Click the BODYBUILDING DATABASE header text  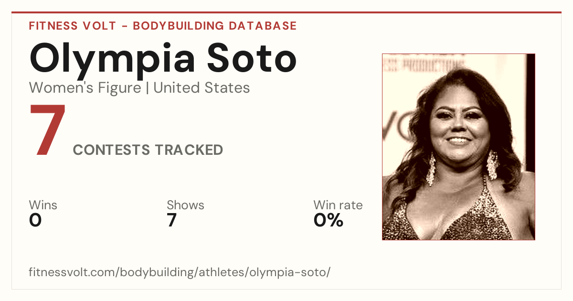click(x=215, y=26)
